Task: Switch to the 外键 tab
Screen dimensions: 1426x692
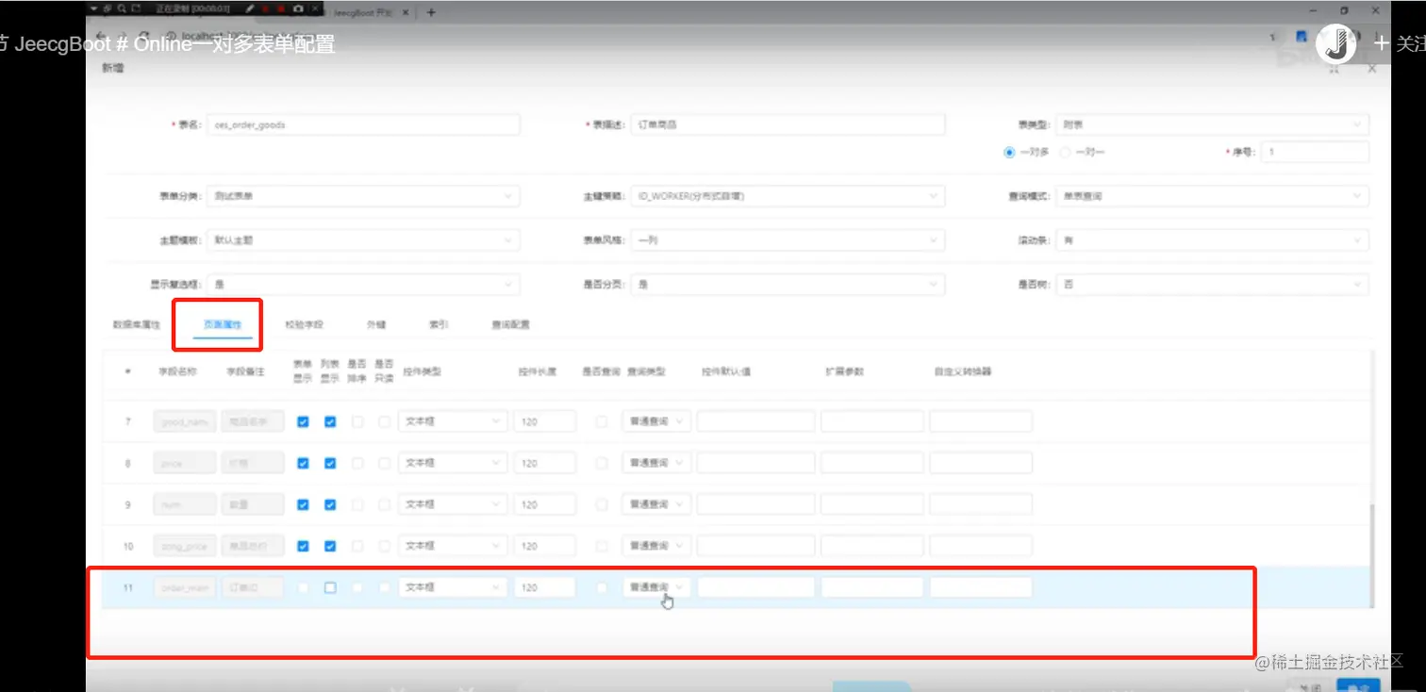Action: 375,324
